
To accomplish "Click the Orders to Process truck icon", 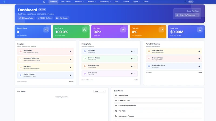I will point(85,59).
